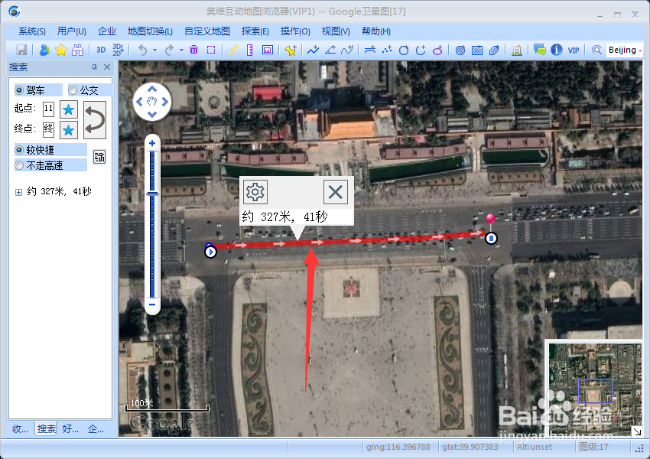650x459 pixels.
Task: Open the 自定义地图 menu
Action: coord(207,31)
